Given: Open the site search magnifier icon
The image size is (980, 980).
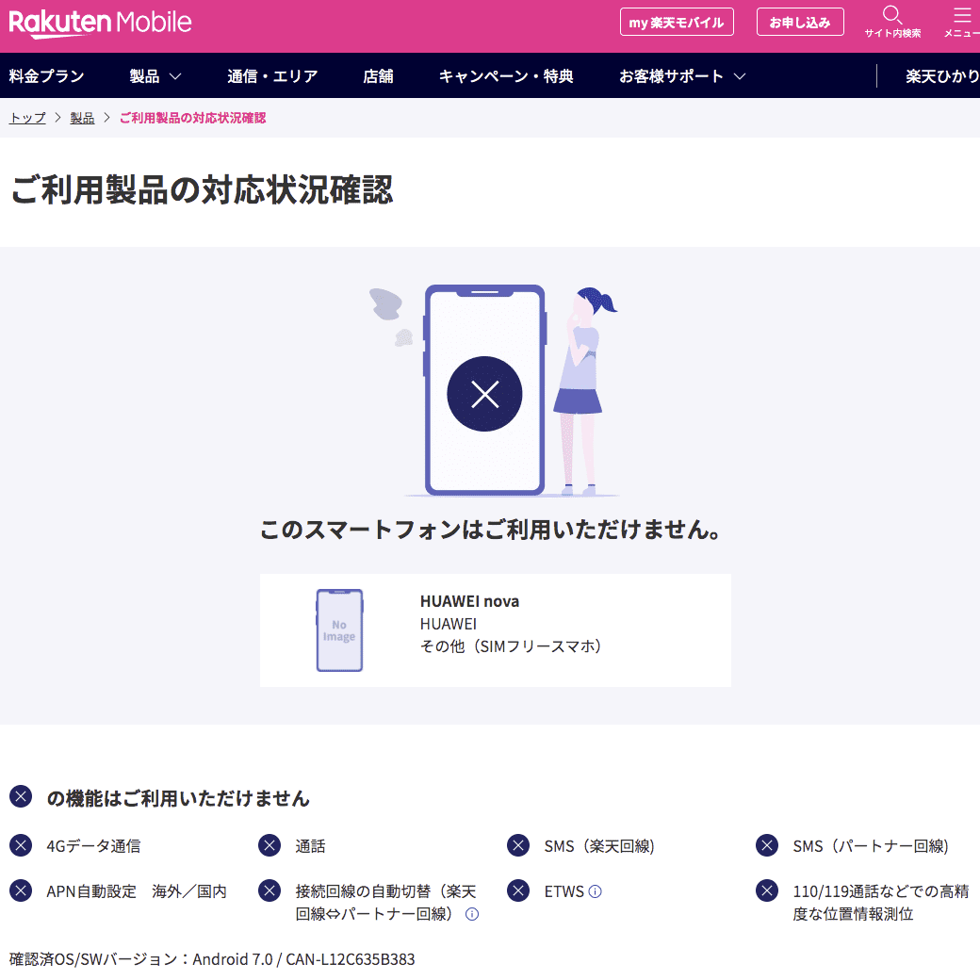Looking at the screenshot, I should (x=891, y=15).
